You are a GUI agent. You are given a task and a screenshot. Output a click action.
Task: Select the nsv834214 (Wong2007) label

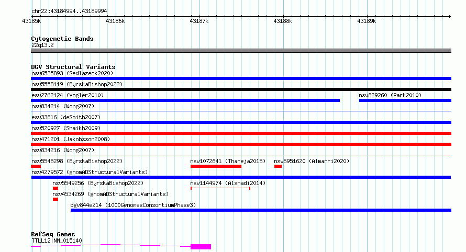(x=63, y=106)
